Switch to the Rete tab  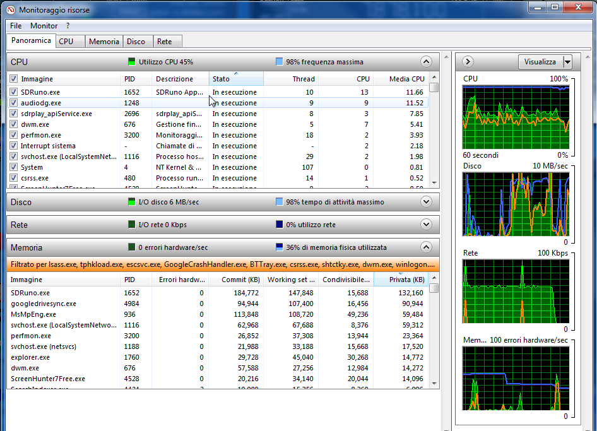167,42
